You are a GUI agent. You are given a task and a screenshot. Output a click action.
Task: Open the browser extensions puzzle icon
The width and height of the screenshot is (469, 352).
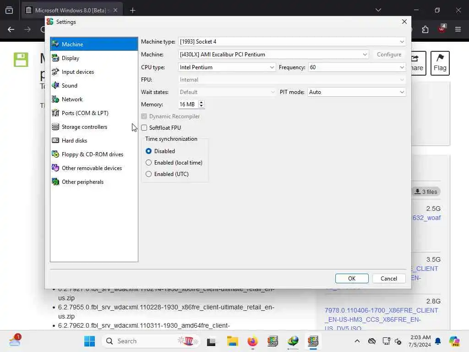[x=425, y=29]
